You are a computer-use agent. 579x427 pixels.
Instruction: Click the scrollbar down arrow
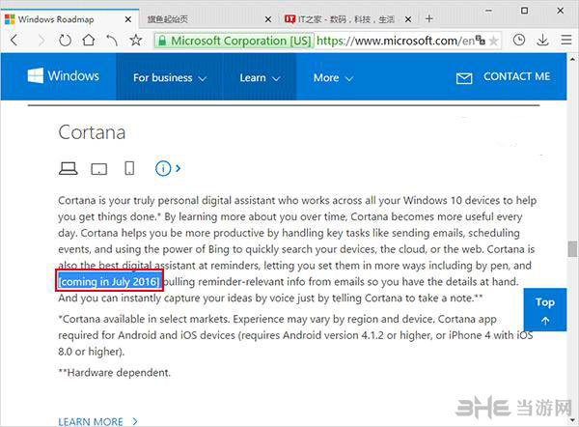[x=572, y=420]
